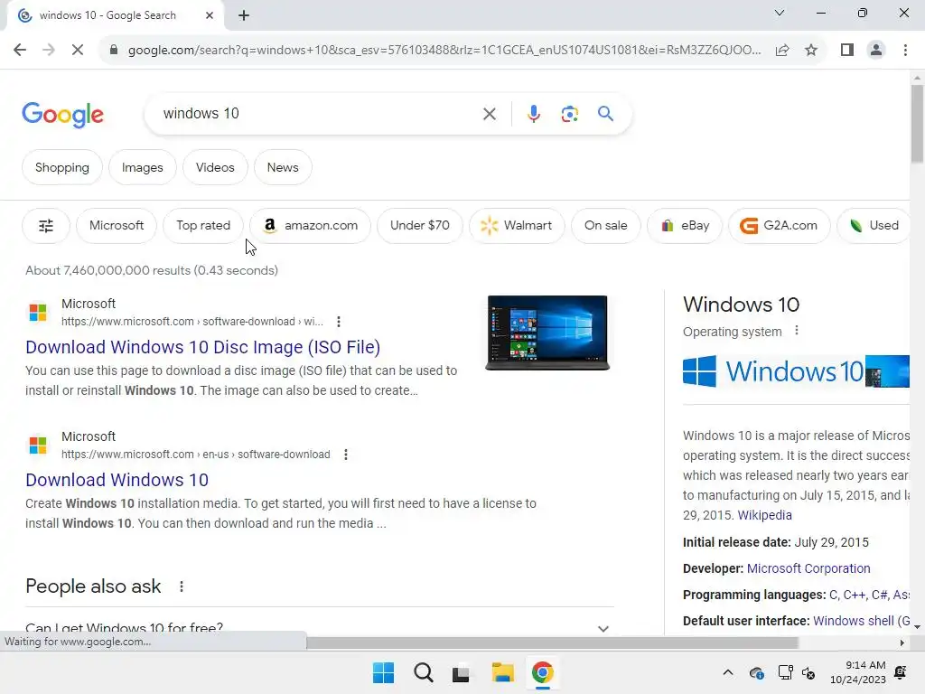This screenshot has height=694, width=925.
Task: Apply the Under $70 filter chip
Action: click(419, 225)
